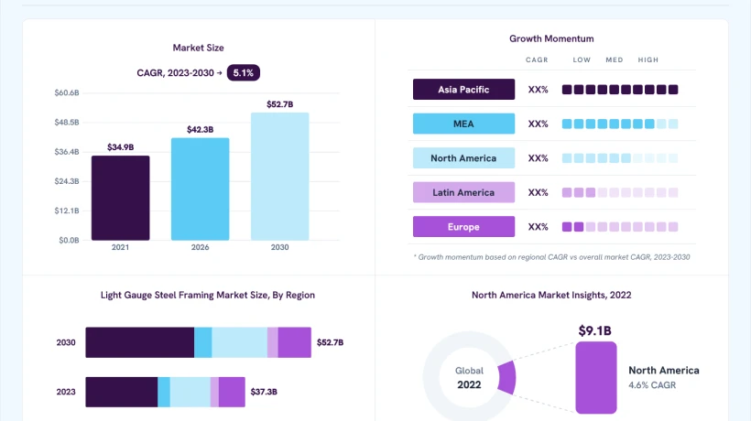The image size is (751, 421).
Task: Click the 2030 market size bar
Action: [279, 177]
